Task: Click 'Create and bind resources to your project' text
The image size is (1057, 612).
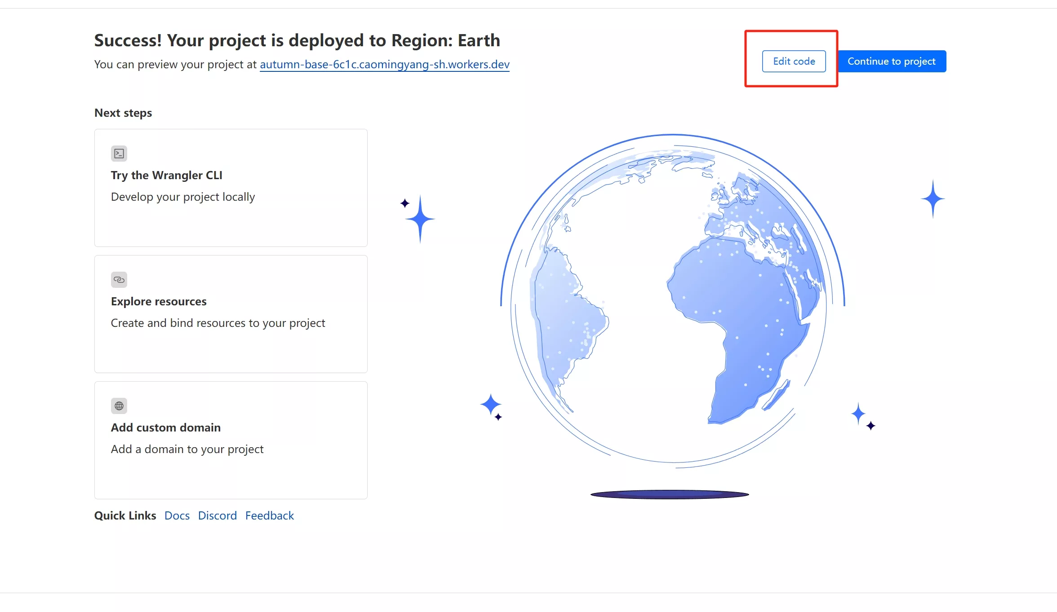Action: 218,323
